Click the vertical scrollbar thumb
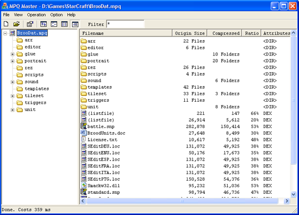Image resolution: width=299 pixels, height=215 pixels. tap(294, 100)
